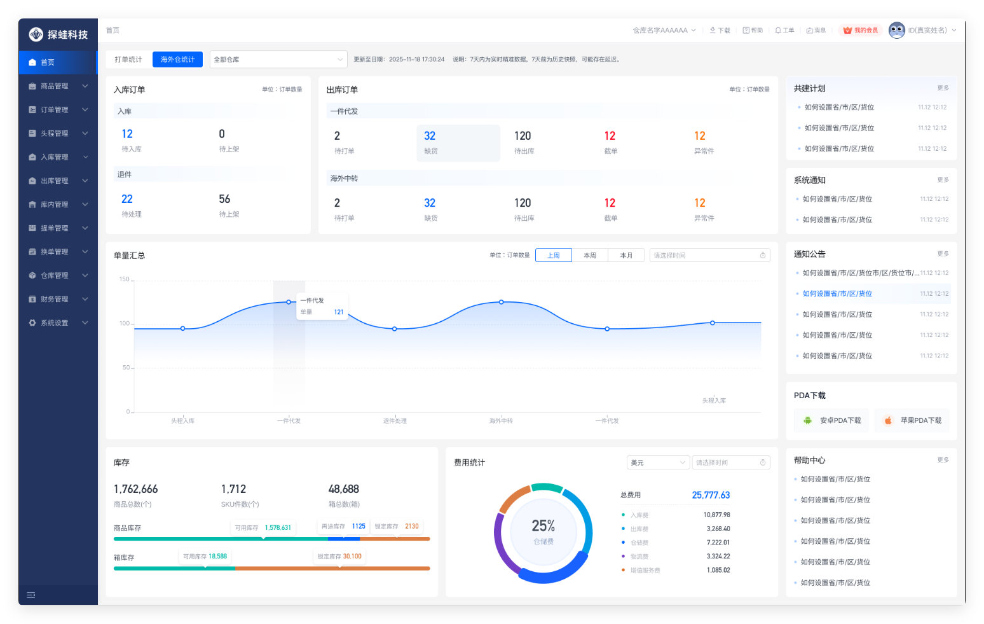Screen dimensions: 984x624
Task: Open the 全部仓库 warehouse dropdown
Action: pyautogui.click(x=278, y=60)
